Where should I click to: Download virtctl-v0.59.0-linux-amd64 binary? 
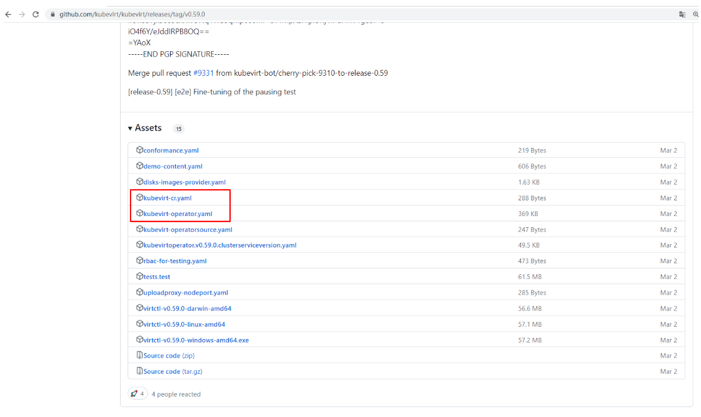tap(184, 324)
